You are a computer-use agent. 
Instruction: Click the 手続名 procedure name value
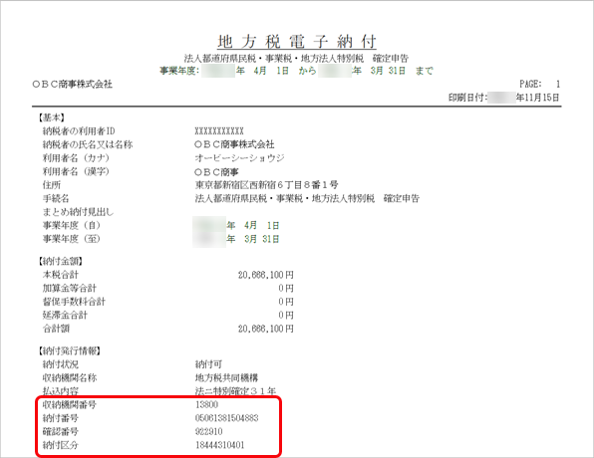[x=307, y=198]
